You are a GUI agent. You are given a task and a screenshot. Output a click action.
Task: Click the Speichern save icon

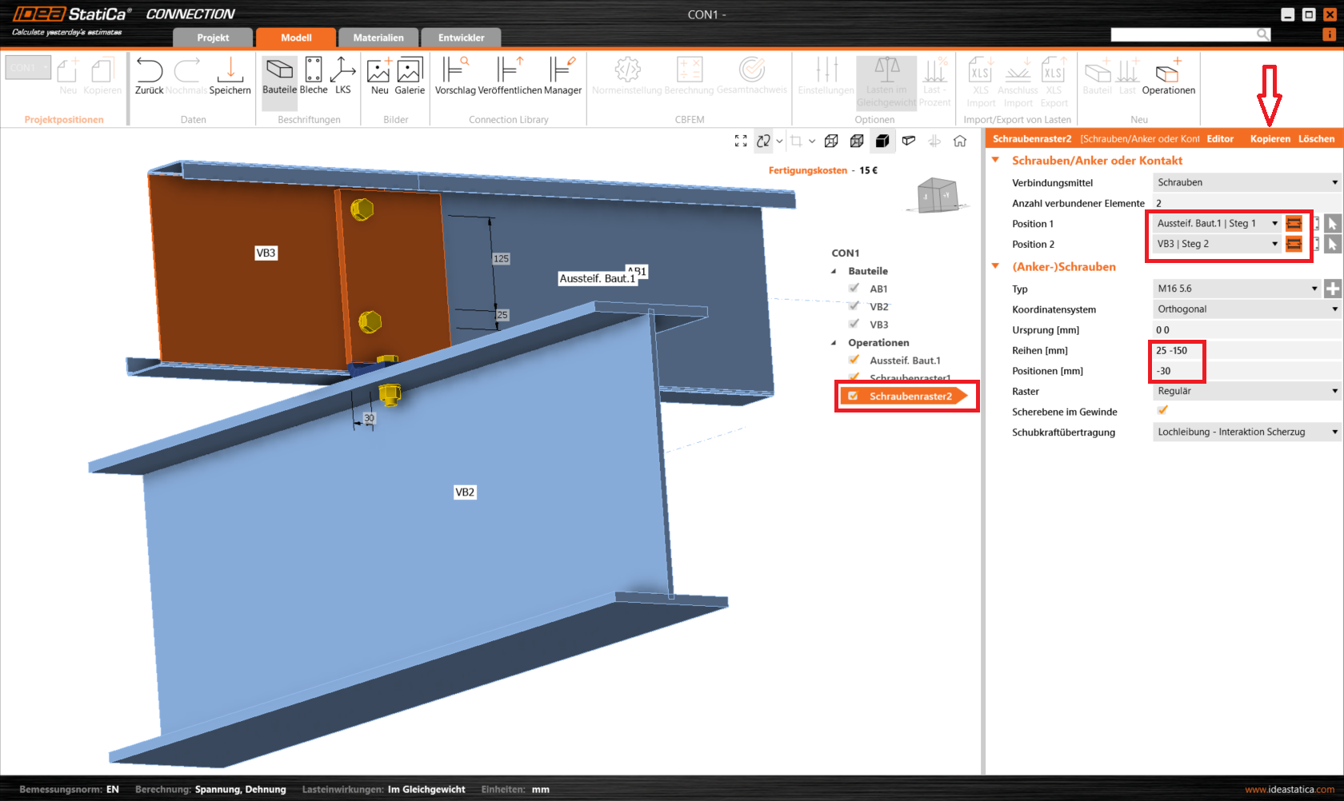point(230,72)
